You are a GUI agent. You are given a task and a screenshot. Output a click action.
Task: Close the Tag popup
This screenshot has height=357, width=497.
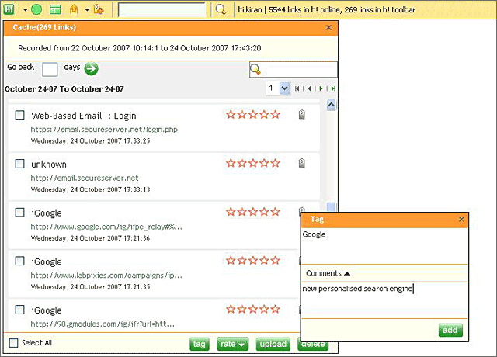[461, 219]
